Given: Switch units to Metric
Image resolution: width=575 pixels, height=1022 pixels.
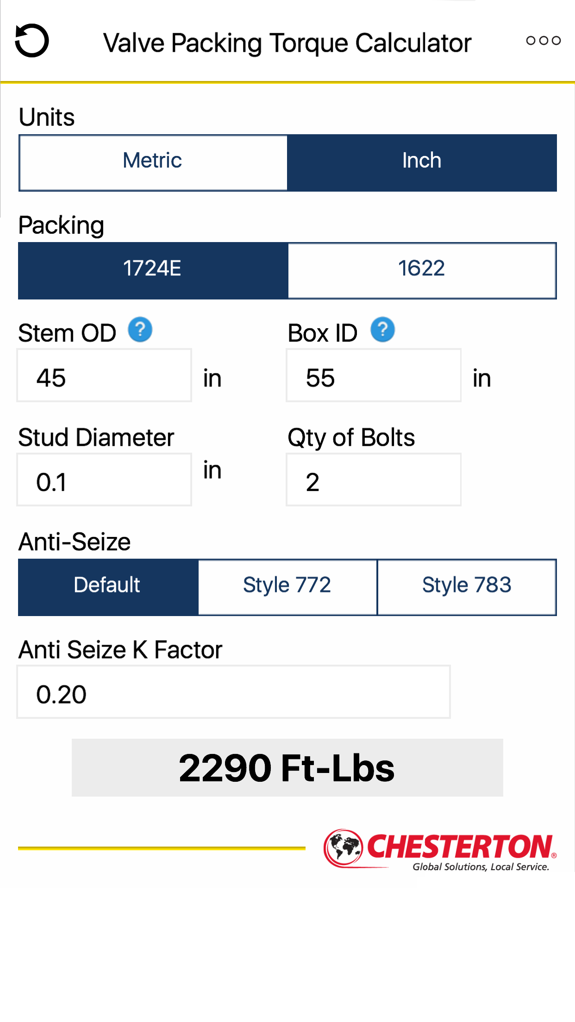Looking at the screenshot, I should [152, 162].
